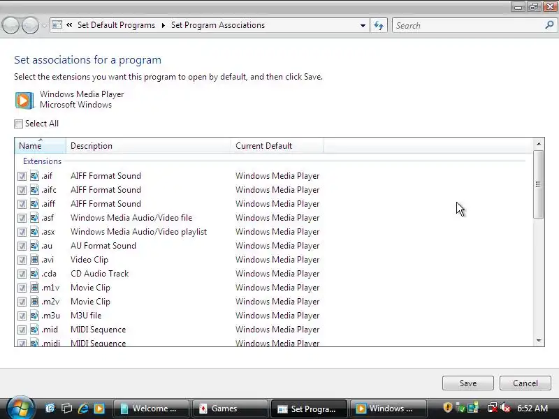Click the search magnifier icon
The width and height of the screenshot is (559, 419).
coord(549,25)
